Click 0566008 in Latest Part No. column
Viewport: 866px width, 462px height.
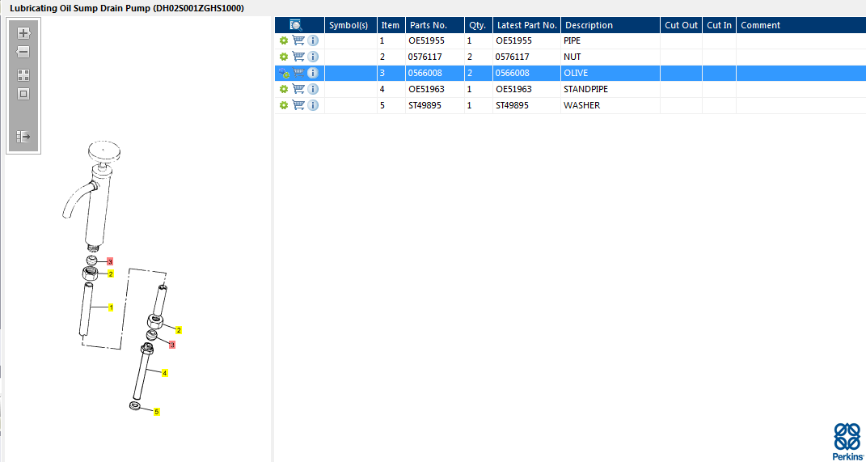[513, 73]
